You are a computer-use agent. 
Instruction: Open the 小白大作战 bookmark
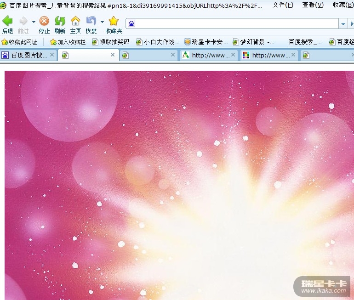click(x=158, y=42)
